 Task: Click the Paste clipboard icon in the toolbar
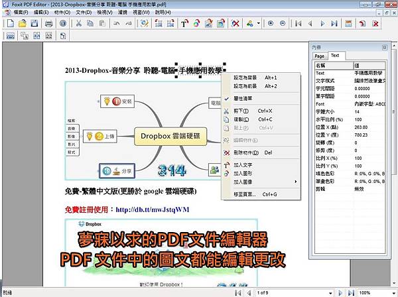102,24
